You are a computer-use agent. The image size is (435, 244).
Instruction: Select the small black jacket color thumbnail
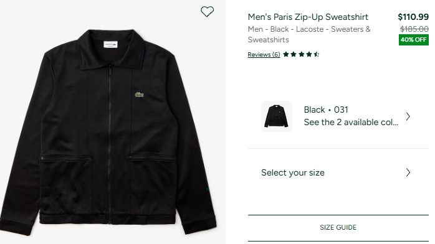[x=277, y=116]
